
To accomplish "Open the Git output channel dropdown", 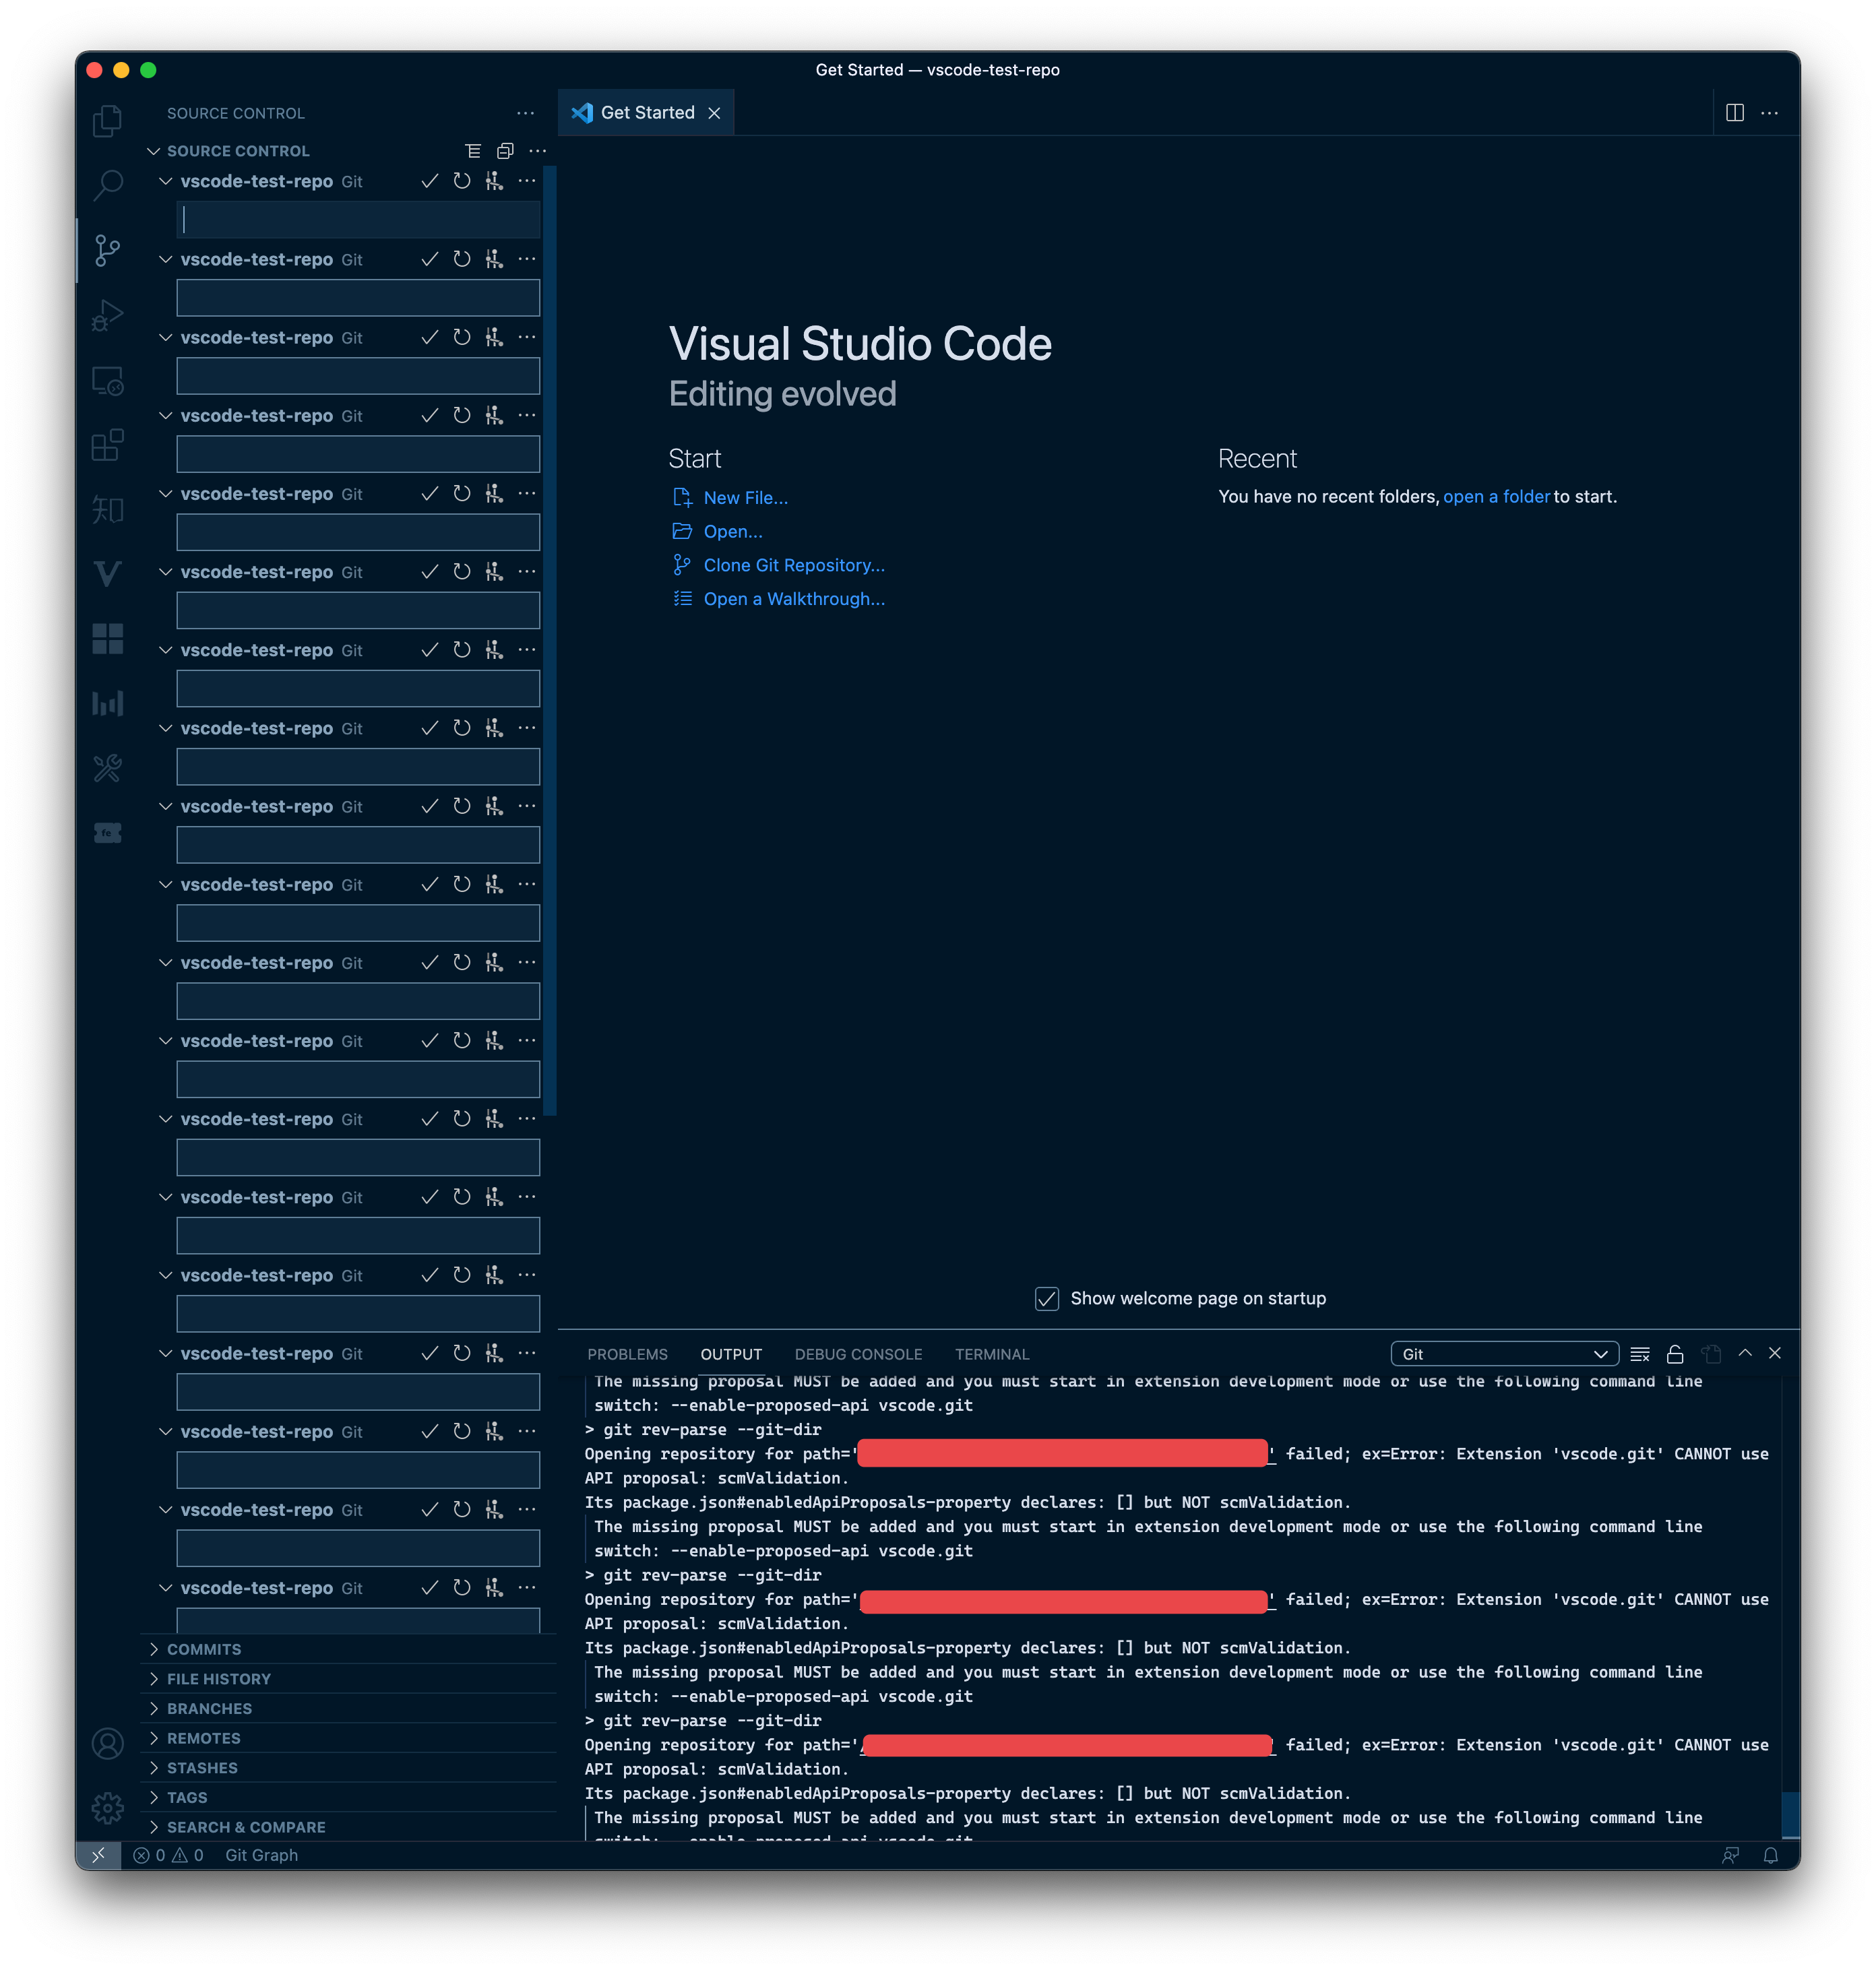I will click(x=1504, y=1353).
